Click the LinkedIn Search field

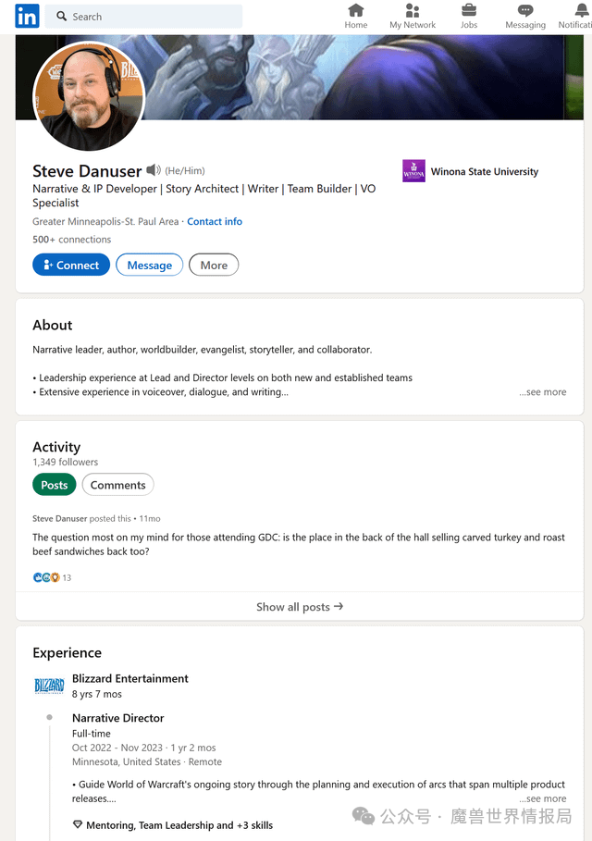point(143,16)
